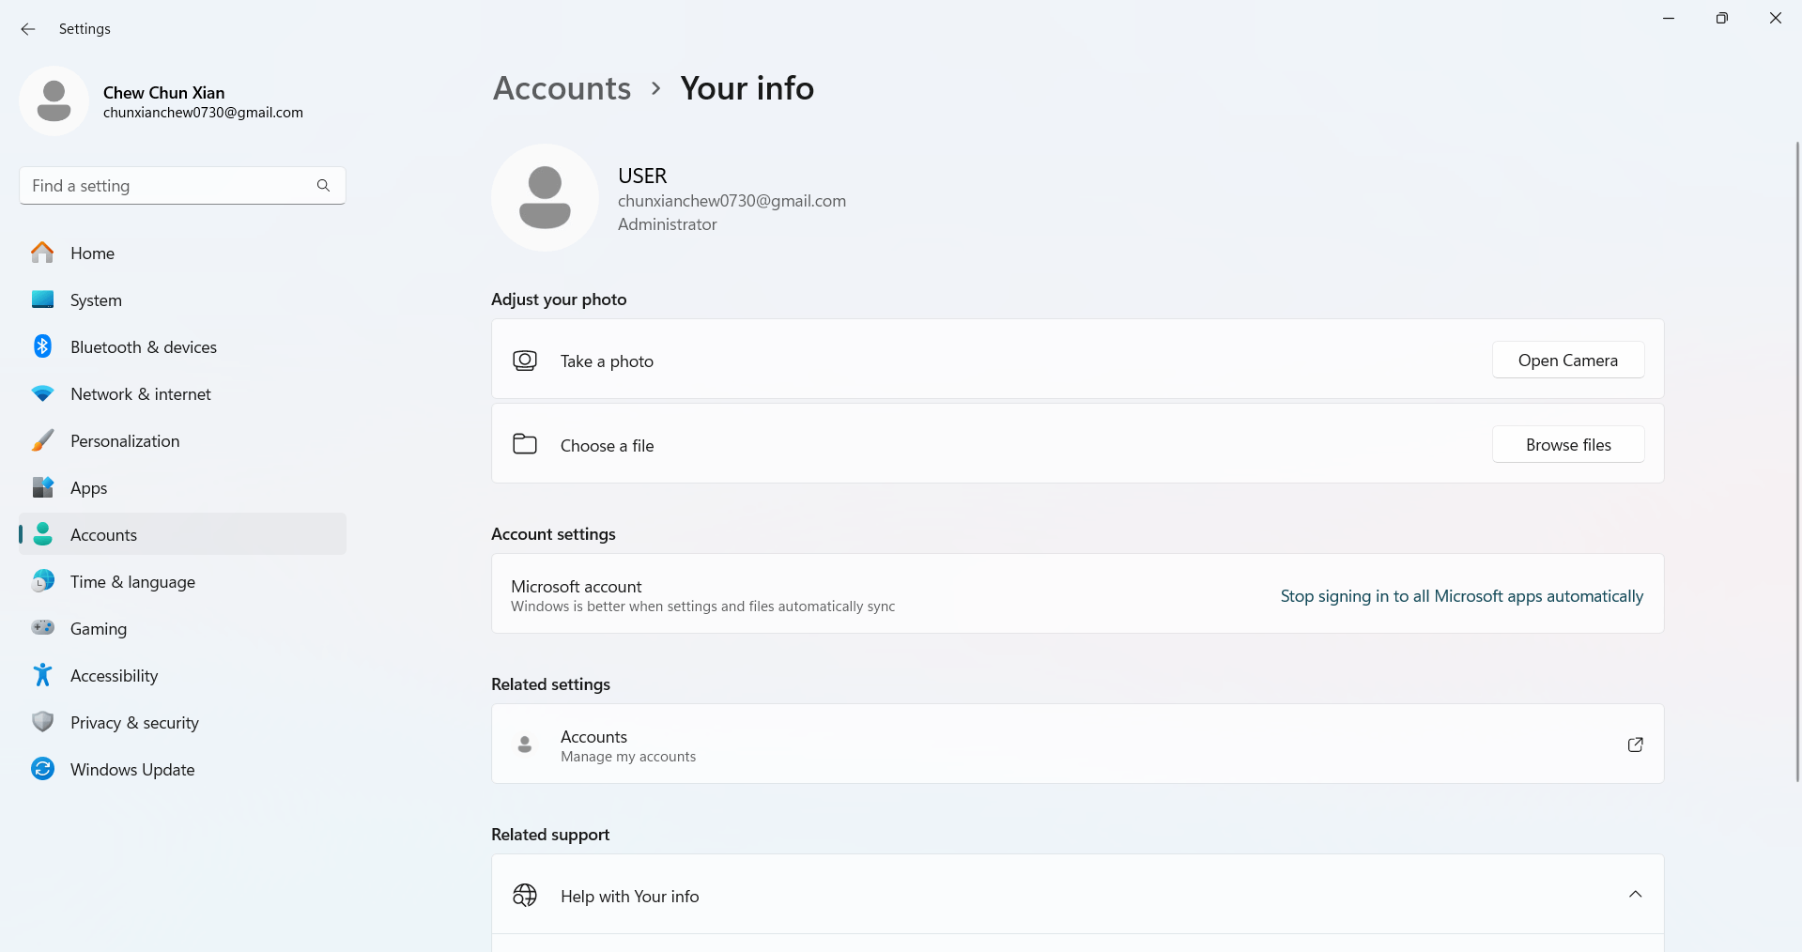
Task: Click the external link icon in Accounts row
Action: coord(1635,745)
